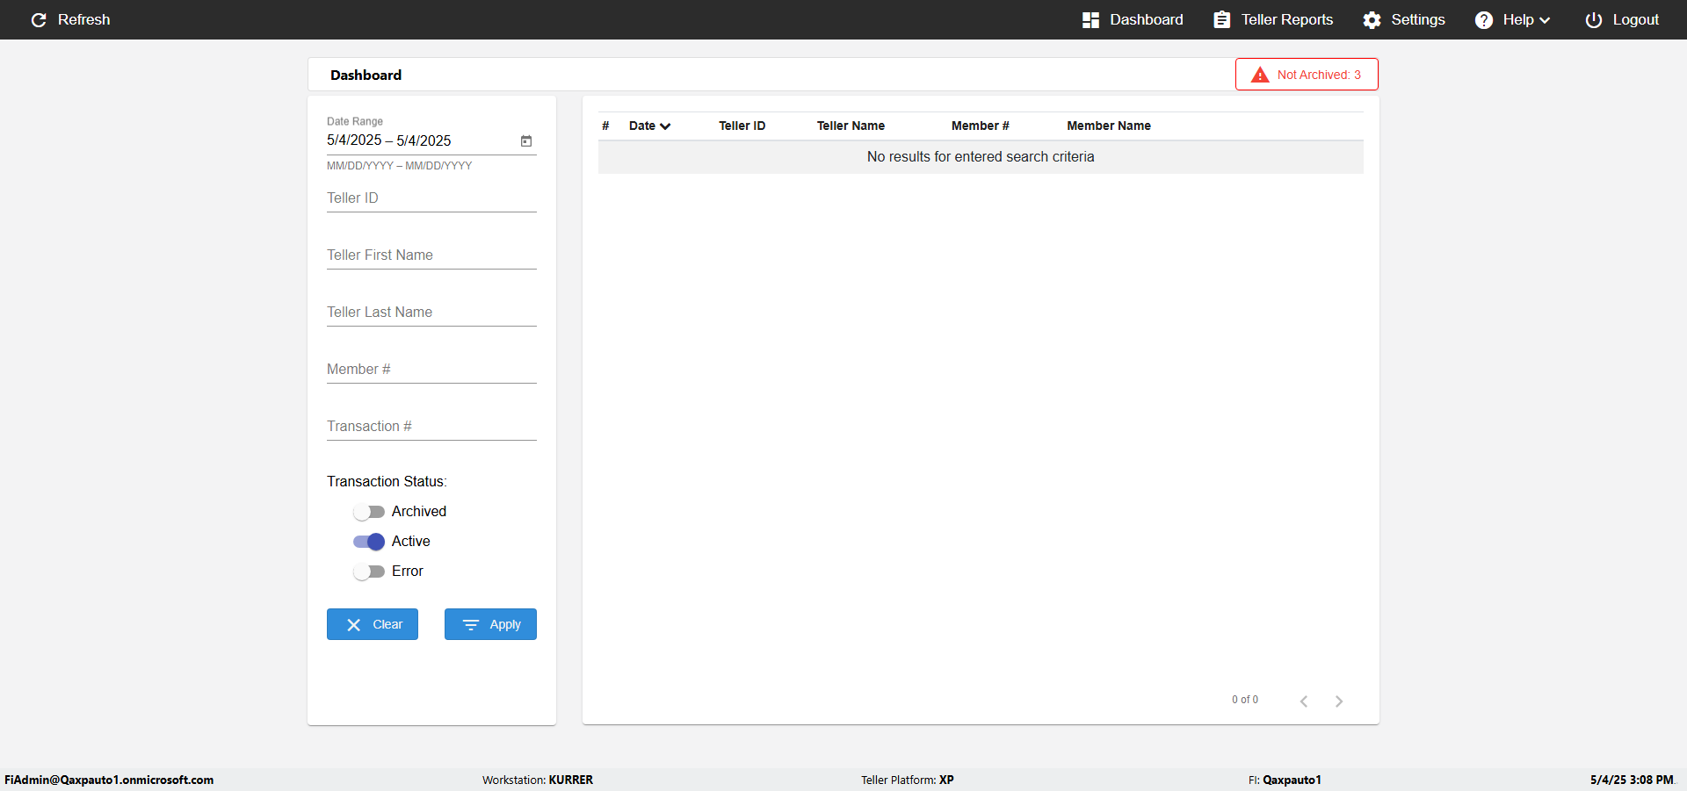
Task: Click the Teller Name column header
Action: click(x=851, y=126)
